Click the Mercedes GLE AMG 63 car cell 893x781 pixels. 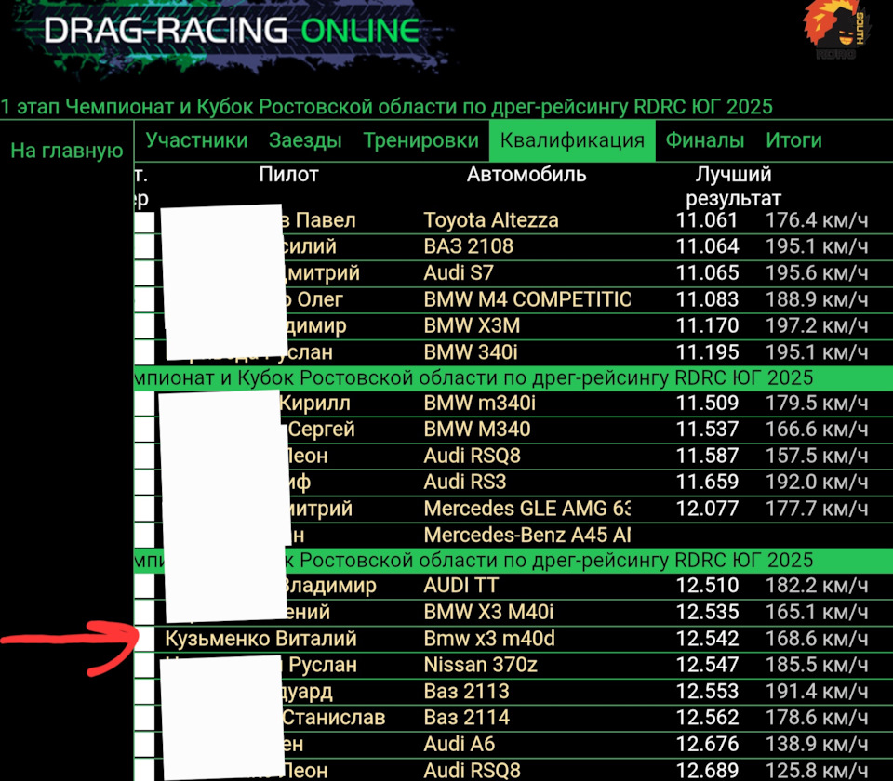[x=527, y=509]
